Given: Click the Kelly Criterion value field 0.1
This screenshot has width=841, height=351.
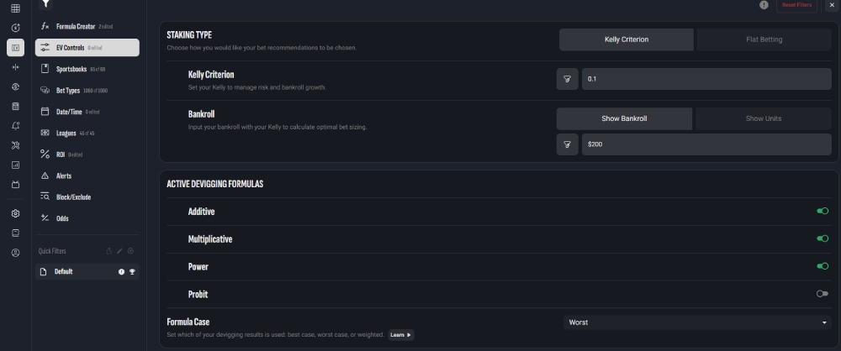Looking at the screenshot, I should [x=706, y=79].
